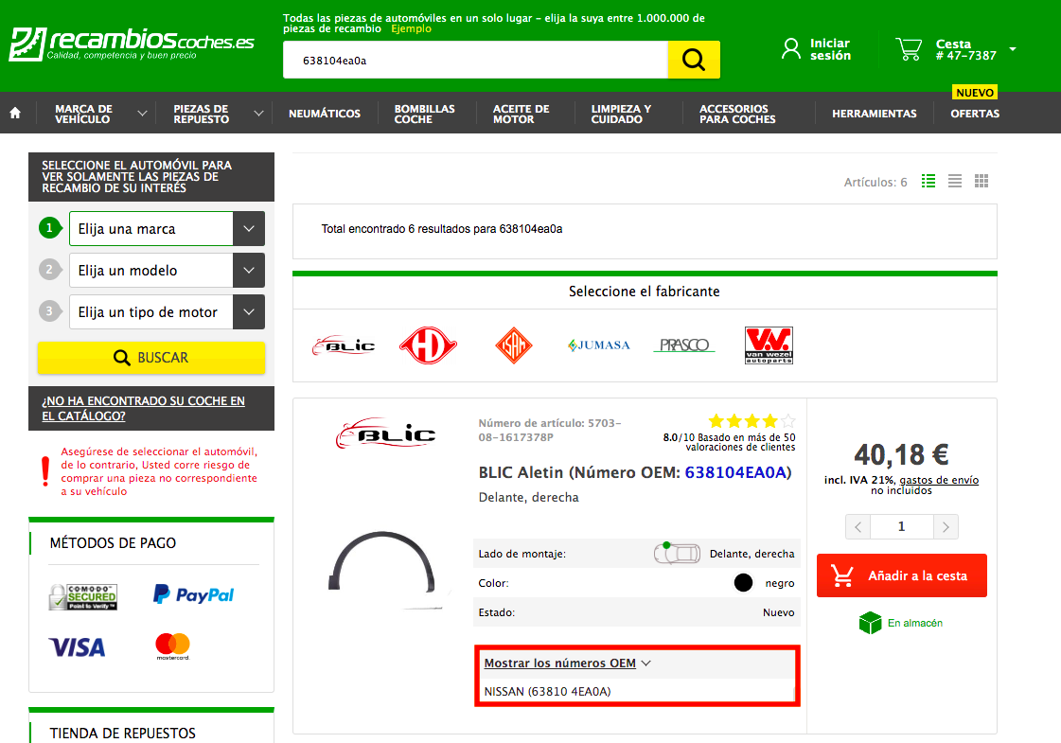Expand the Piezas de repuesto menu arrow

[258, 113]
